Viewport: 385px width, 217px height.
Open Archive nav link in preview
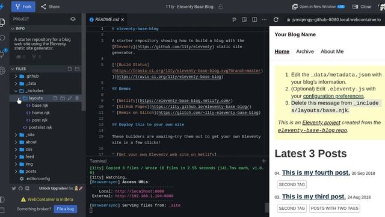[305, 51]
